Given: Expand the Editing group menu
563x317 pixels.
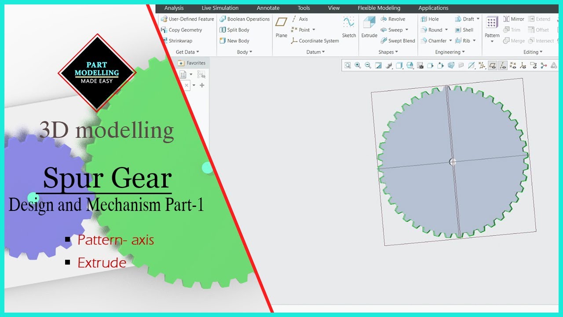Looking at the screenshot, I should [x=533, y=52].
